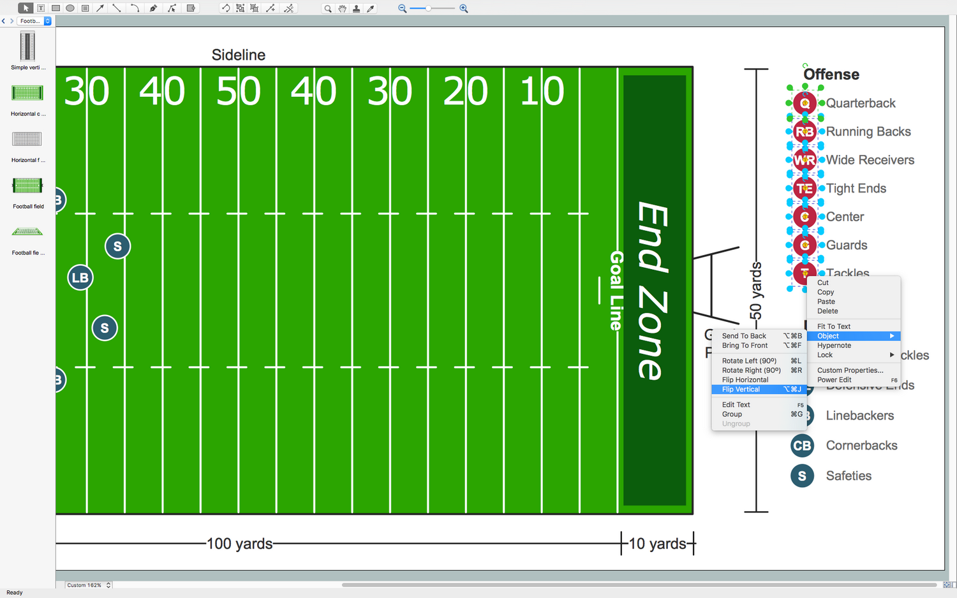This screenshot has width=957, height=598.
Task: Open the Custom 162% zoom dropdown
Action: point(89,585)
